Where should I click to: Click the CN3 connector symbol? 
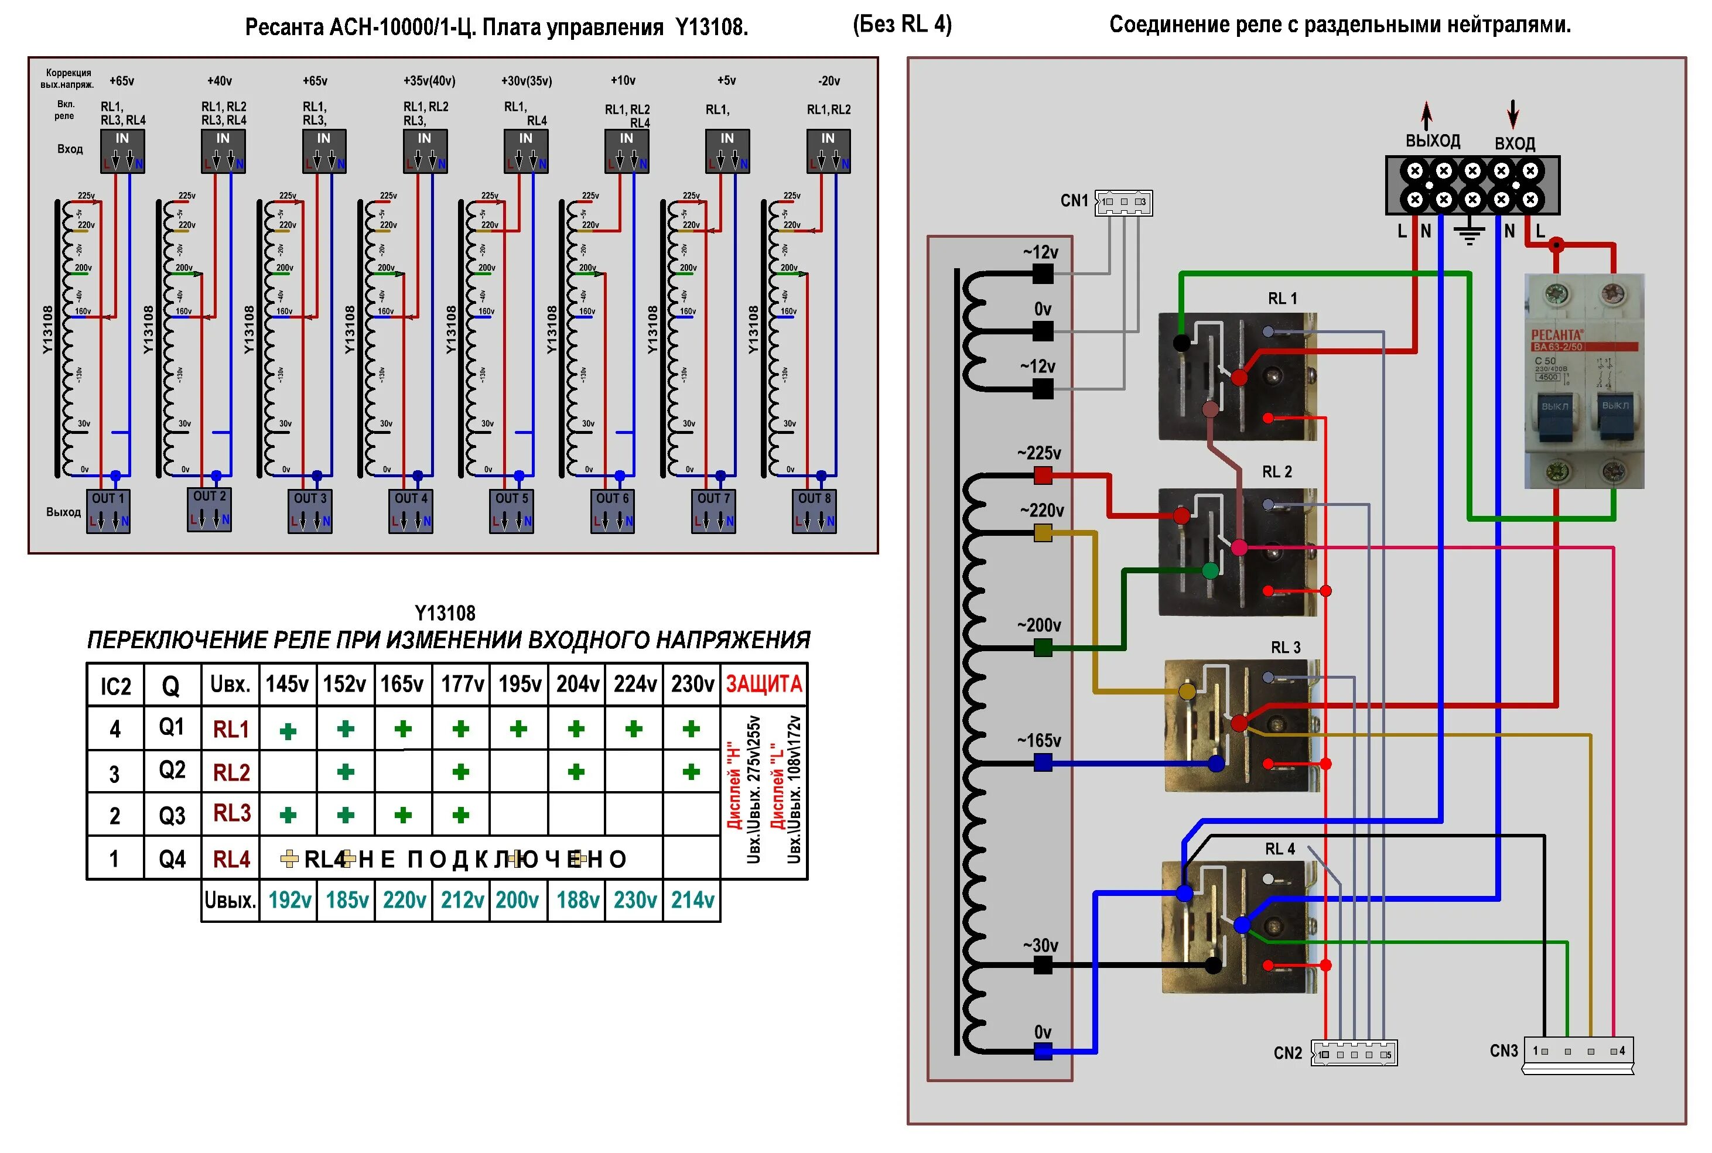coord(1577,1055)
